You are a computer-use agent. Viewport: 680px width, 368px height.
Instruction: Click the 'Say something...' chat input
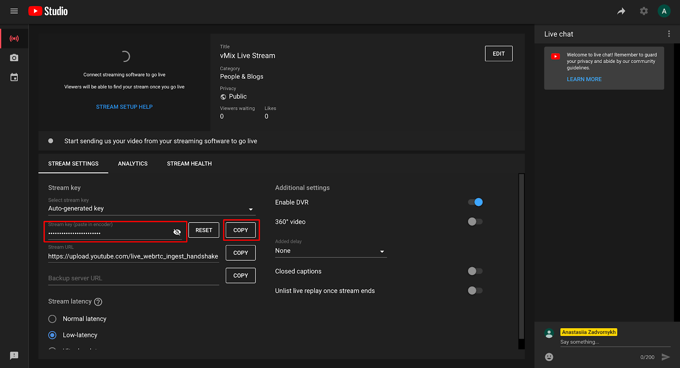pos(615,342)
